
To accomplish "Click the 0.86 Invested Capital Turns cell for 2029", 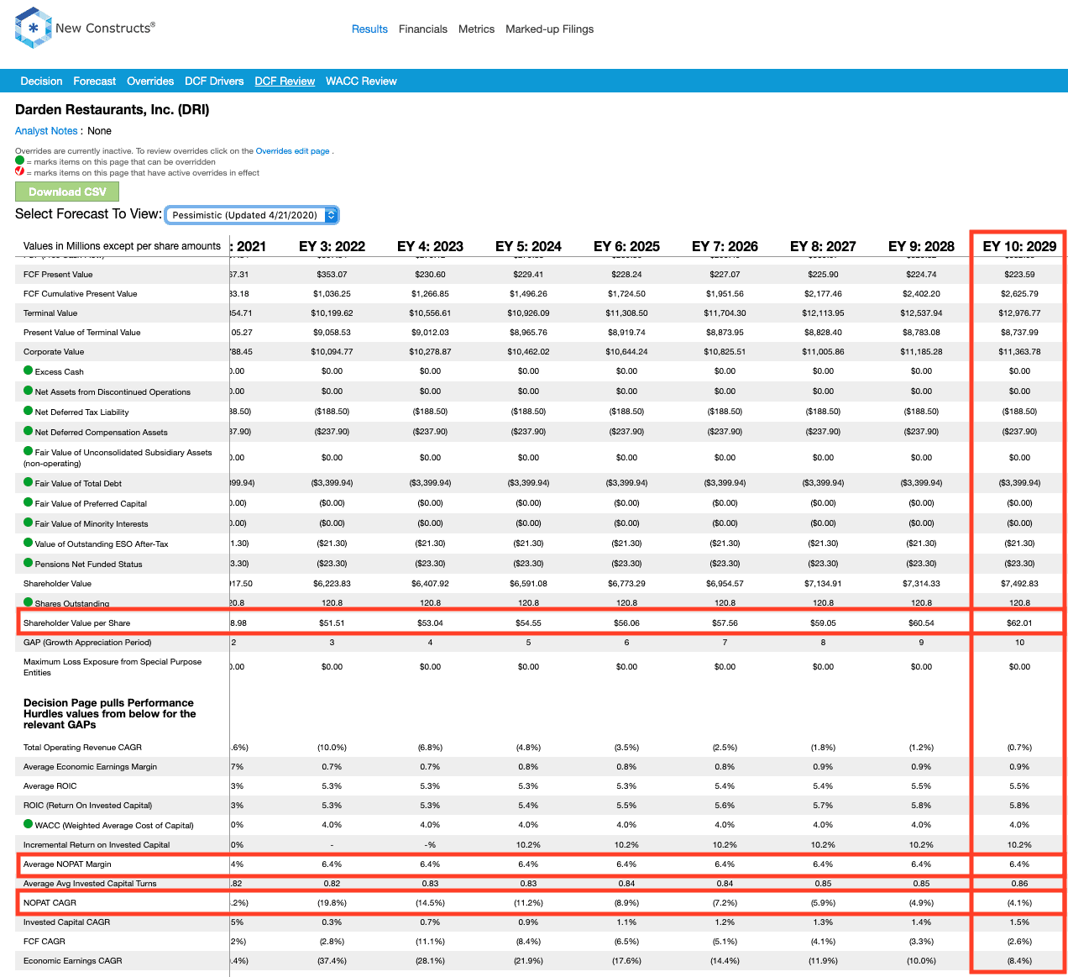I will pyautogui.click(x=1019, y=884).
